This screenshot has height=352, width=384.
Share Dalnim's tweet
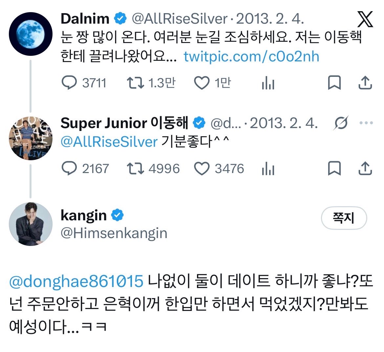tap(365, 82)
